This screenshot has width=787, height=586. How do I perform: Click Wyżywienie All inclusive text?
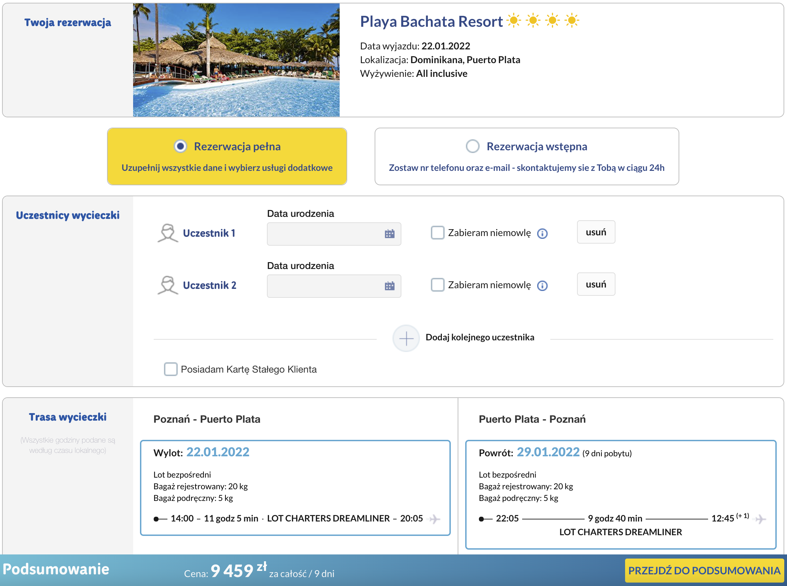click(413, 74)
